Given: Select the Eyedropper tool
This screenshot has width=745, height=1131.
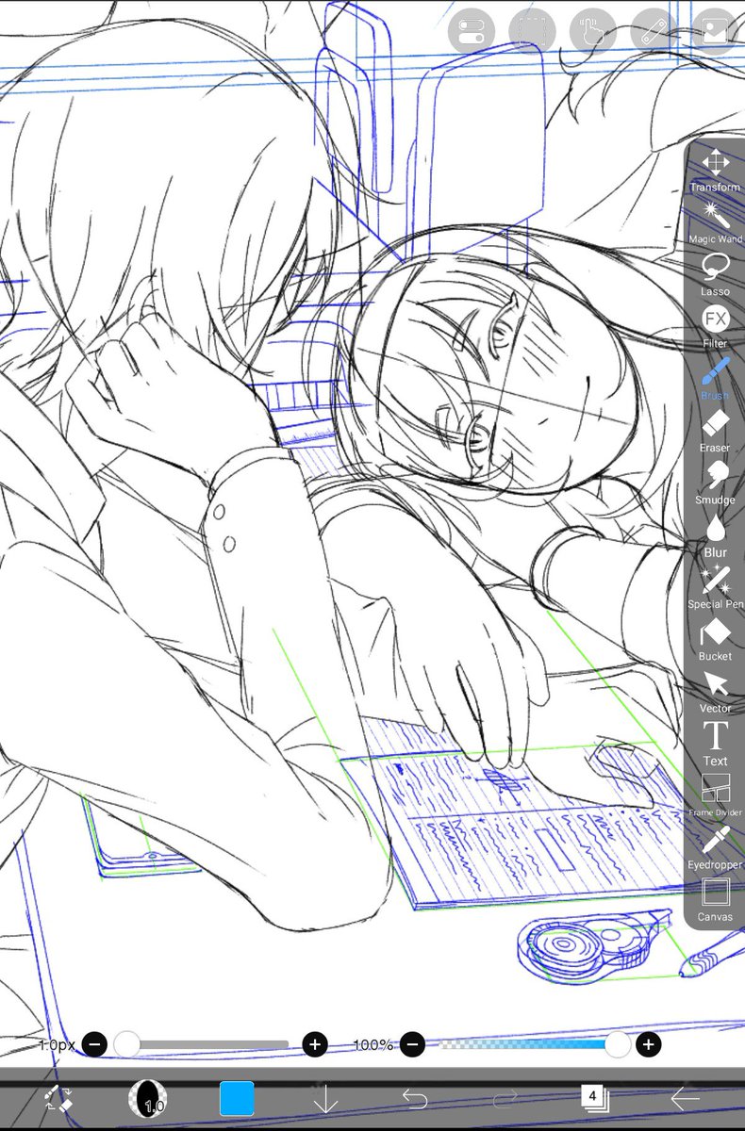Looking at the screenshot, I should [x=715, y=847].
